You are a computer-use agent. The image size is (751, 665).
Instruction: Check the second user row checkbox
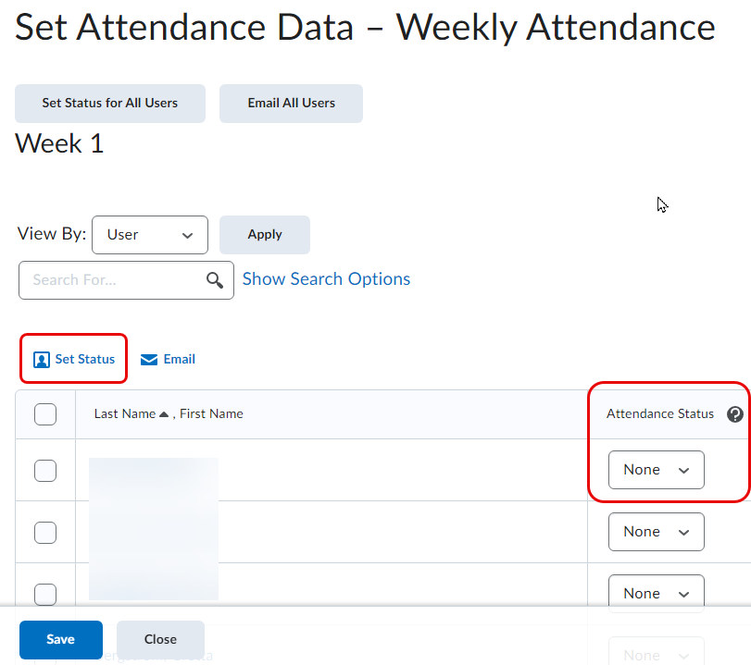click(x=45, y=533)
